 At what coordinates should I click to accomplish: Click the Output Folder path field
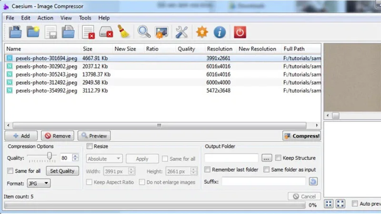[231, 158]
